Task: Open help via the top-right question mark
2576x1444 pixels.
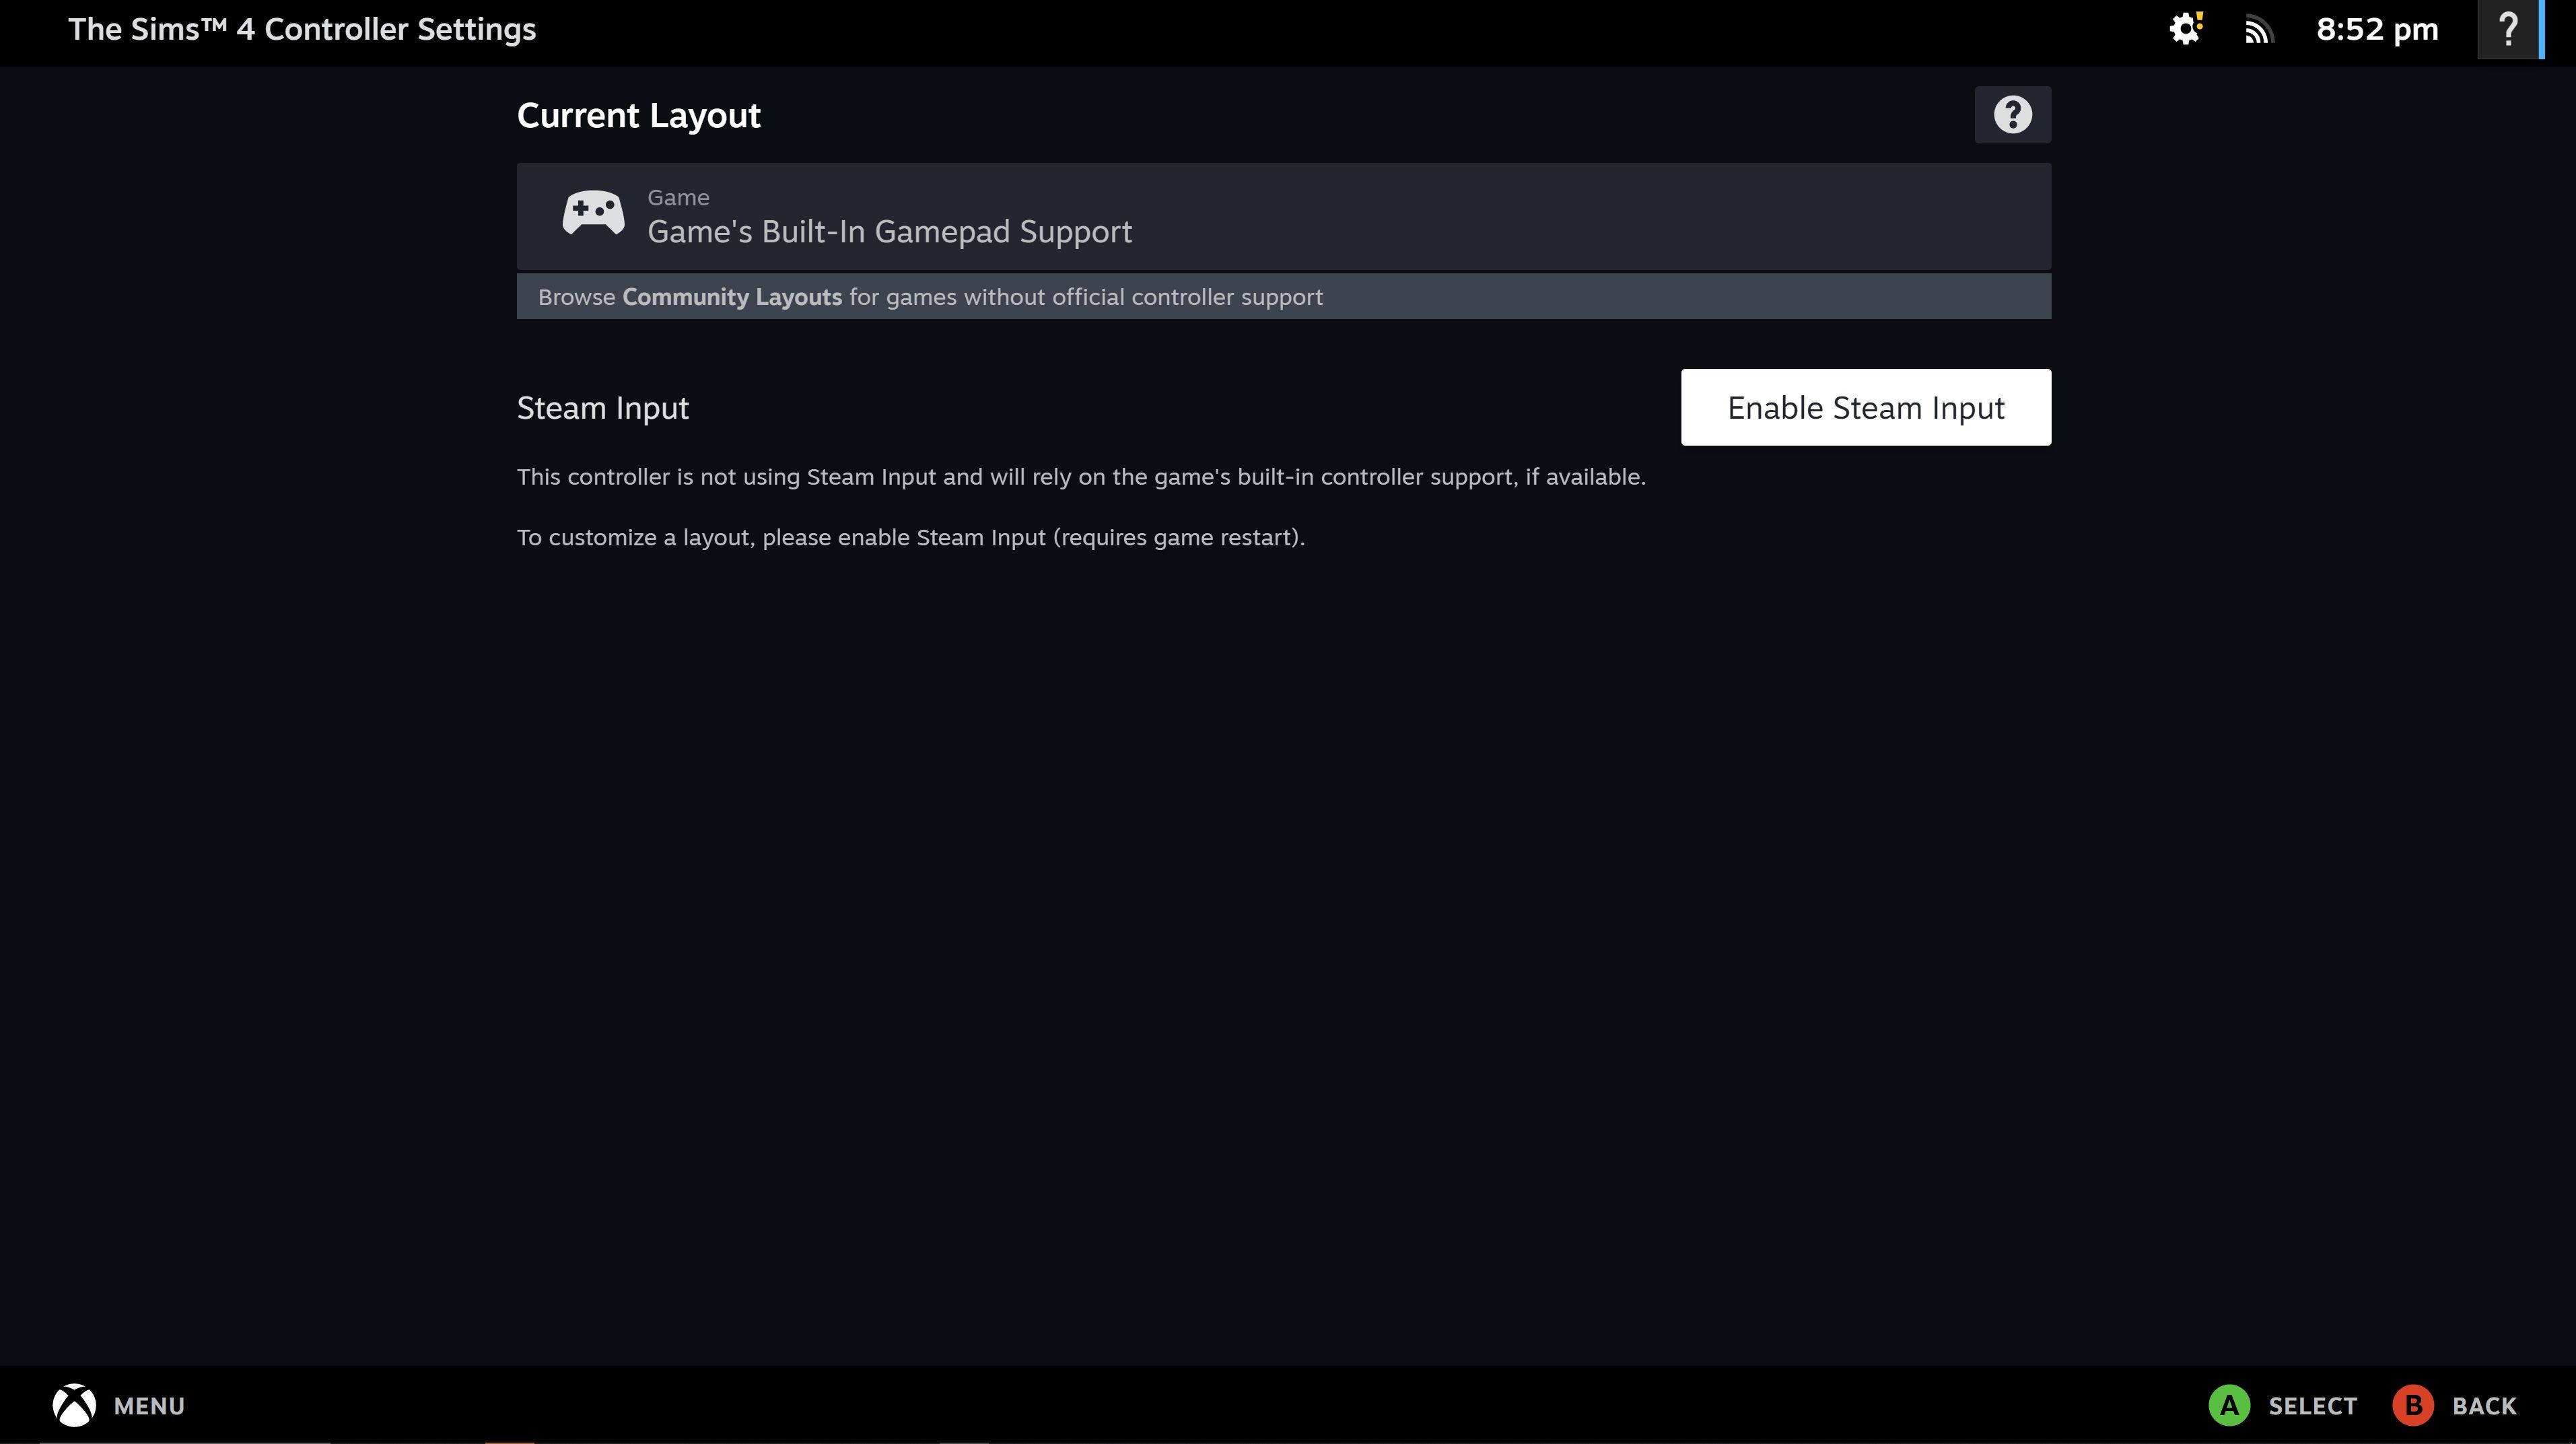Action: pos(2508,29)
